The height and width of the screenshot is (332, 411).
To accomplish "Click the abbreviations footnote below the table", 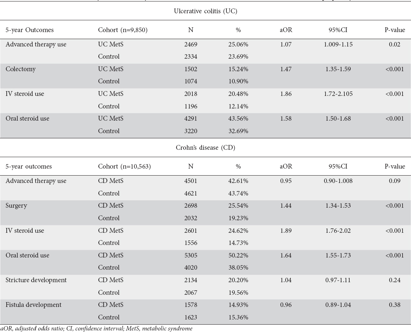I will click(x=96, y=328).
